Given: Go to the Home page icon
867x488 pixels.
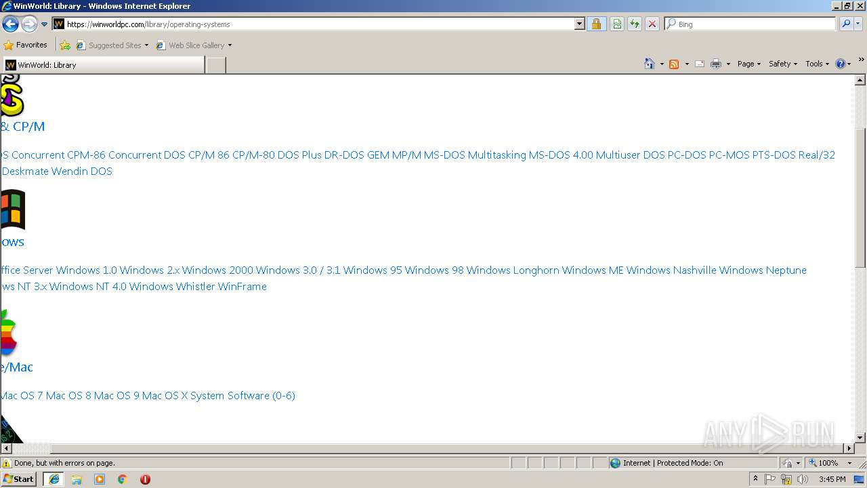Looking at the screenshot, I should 650,64.
